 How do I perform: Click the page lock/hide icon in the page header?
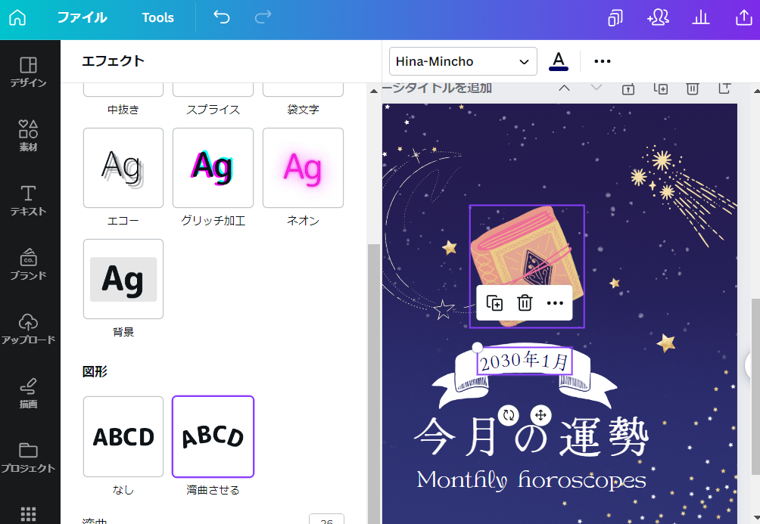(x=628, y=88)
